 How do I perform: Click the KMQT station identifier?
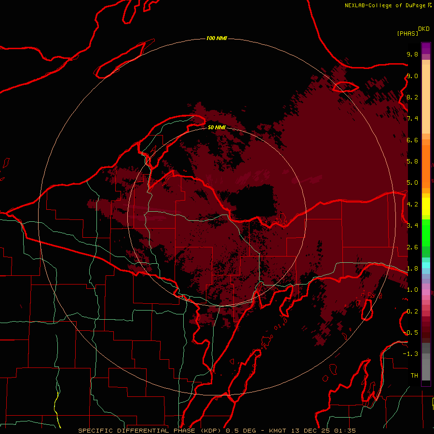277,431
